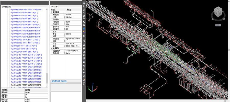The image size is (230, 102).
Task: Activate the Zoom magnifier tool
Action: click(x=84, y=6)
